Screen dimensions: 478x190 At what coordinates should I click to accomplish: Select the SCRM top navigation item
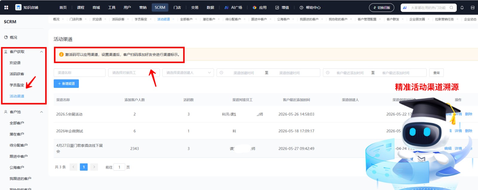pyautogui.click(x=160, y=7)
